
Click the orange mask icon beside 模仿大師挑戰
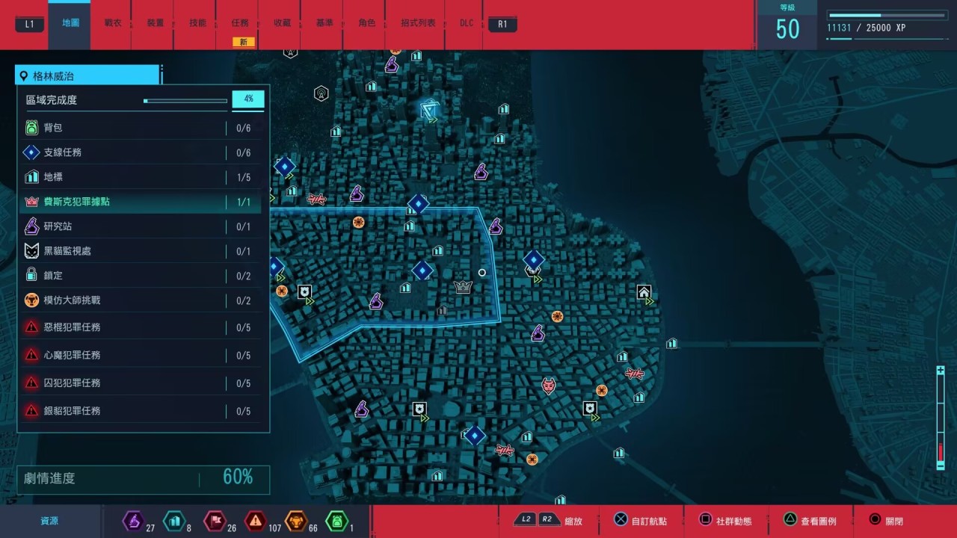31,300
